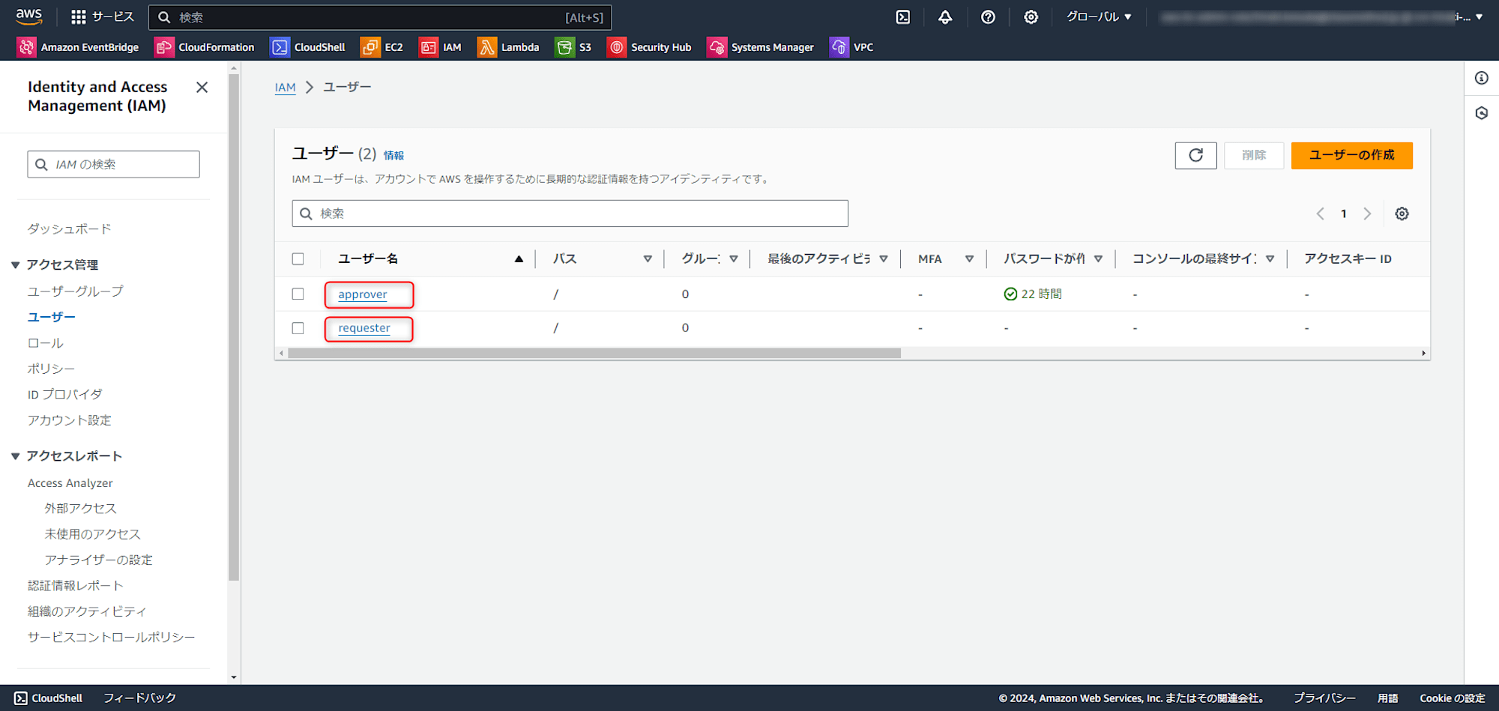Open 認証情報レポート in the sidebar
This screenshot has height=711, width=1499.
[x=76, y=585]
